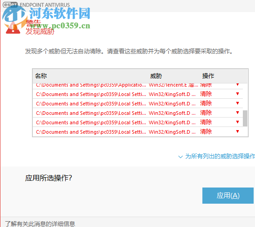The width and height of the screenshot is (255, 227).
Task: Open action dropdown arrow on Win32/Tencent.E row
Action: tap(237, 84)
